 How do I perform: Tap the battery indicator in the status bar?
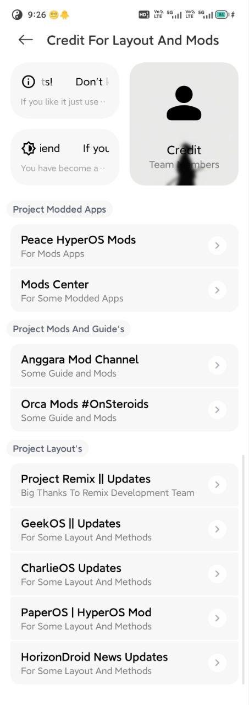tap(222, 15)
